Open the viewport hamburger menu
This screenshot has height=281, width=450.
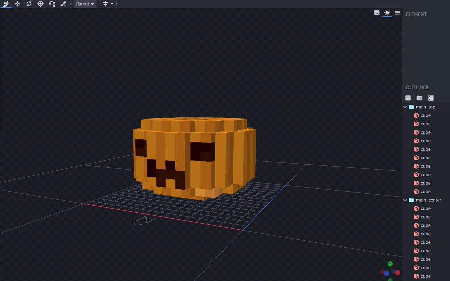point(397,13)
